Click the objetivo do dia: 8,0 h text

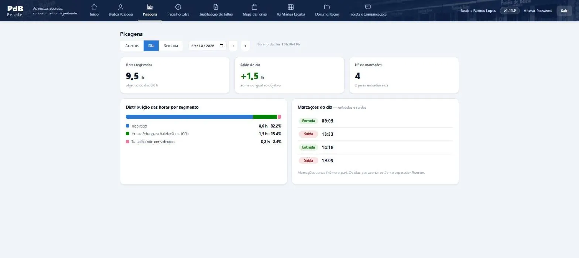click(x=142, y=85)
